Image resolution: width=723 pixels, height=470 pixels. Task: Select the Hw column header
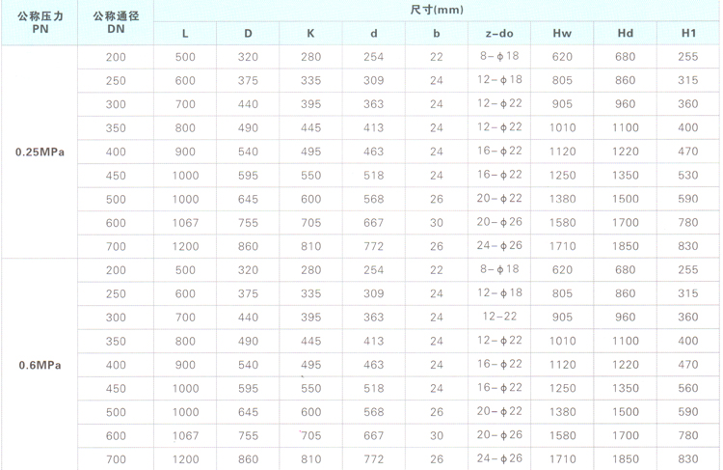point(562,33)
